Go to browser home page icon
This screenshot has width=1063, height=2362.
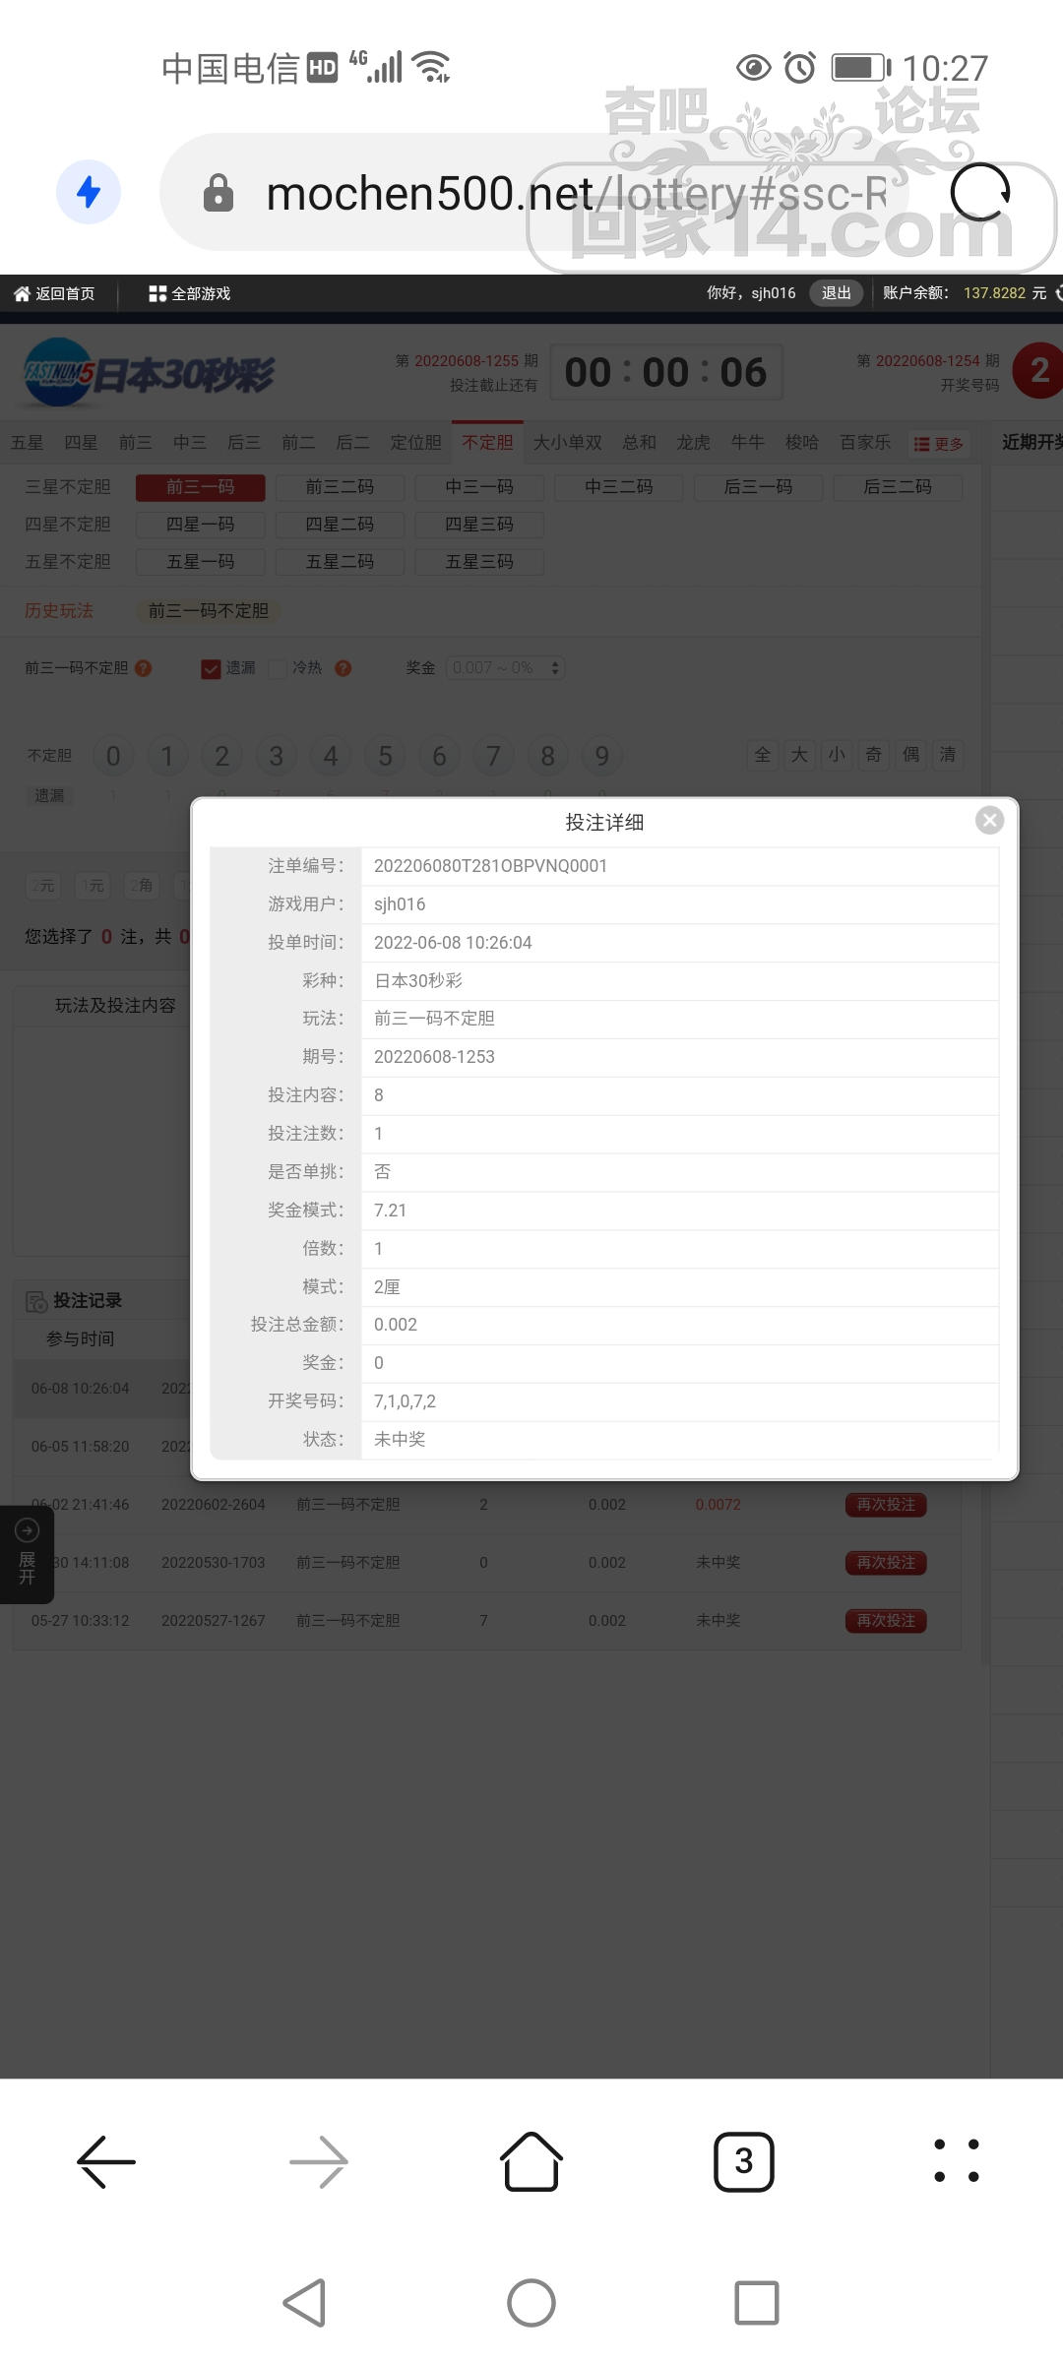[x=531, y=2162]
